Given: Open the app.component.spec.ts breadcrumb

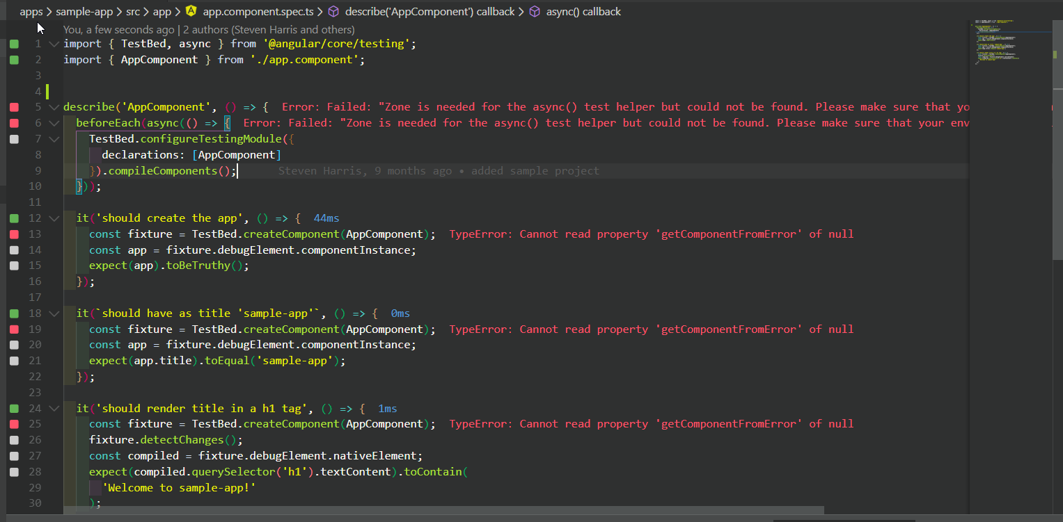Looking at the screenshot, I should click(x=258, y=11).
